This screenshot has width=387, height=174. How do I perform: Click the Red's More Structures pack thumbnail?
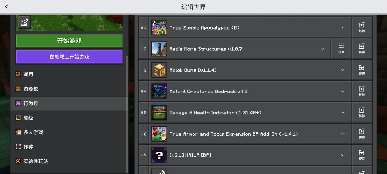159,49
